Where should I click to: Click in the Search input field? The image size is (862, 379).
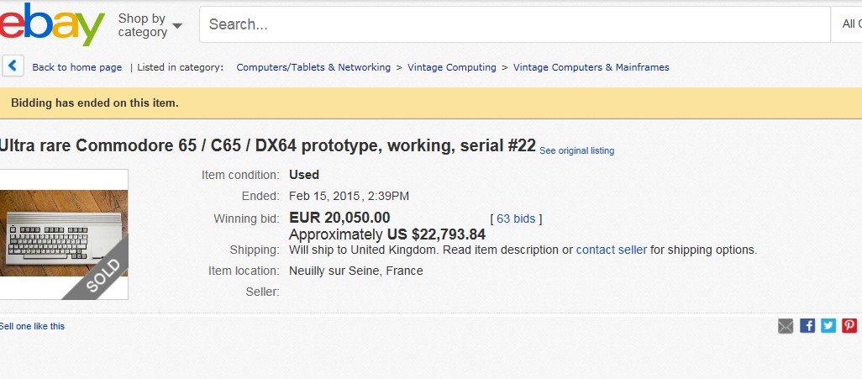pyautogui.click(x=512, y=24)
